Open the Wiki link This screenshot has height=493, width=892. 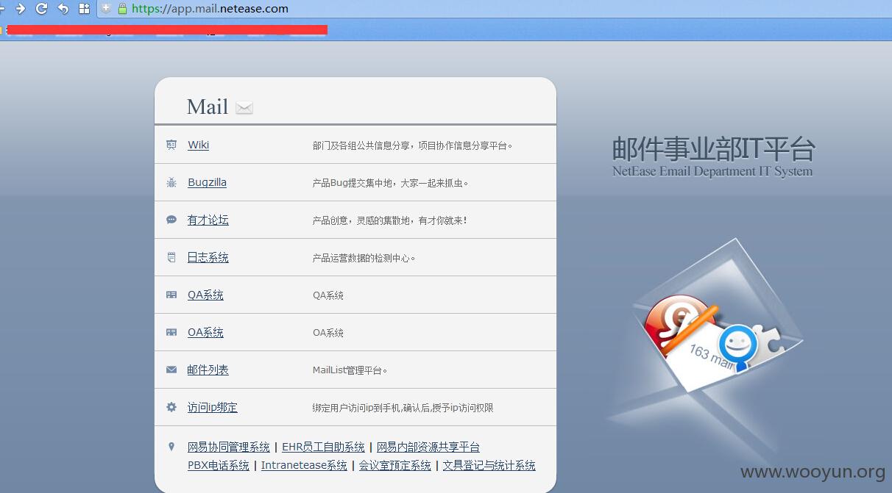click(x=198, y=145)
